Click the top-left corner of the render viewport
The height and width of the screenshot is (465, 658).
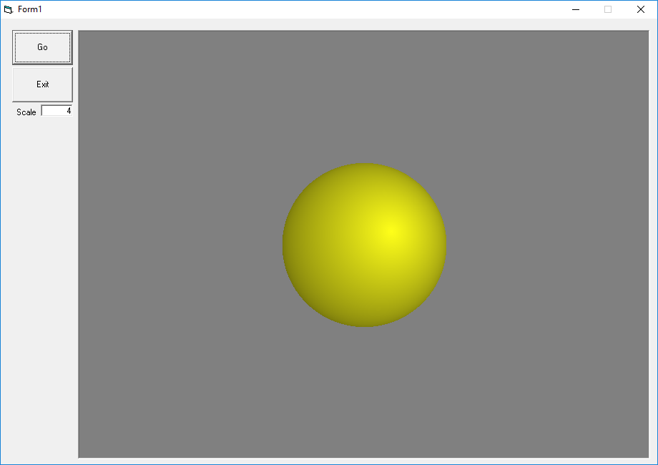pos(82,34)
